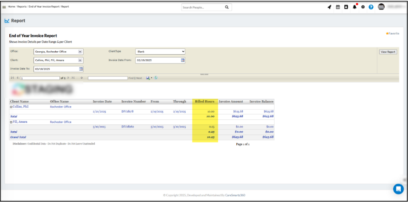Click the rocket quick-launch icon

click(329, 7)
